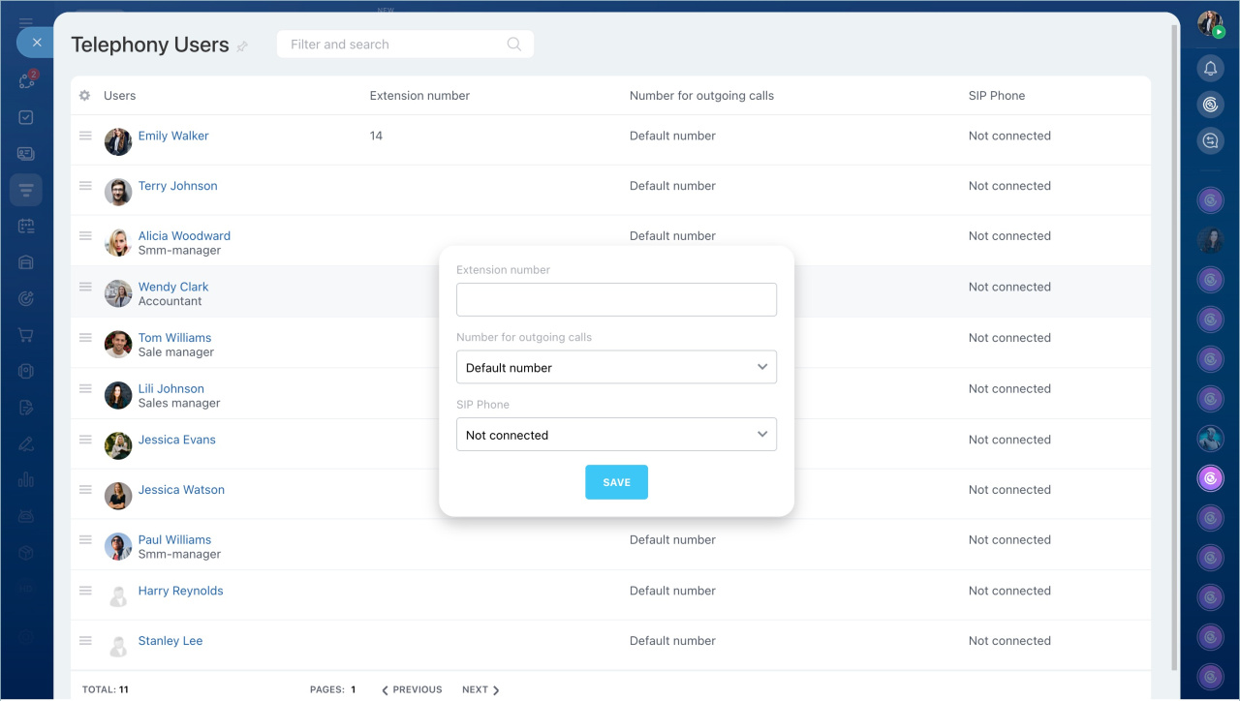Screen dimensions: 1240x701
Task: Click the Extension number input field
Action: 616,300
